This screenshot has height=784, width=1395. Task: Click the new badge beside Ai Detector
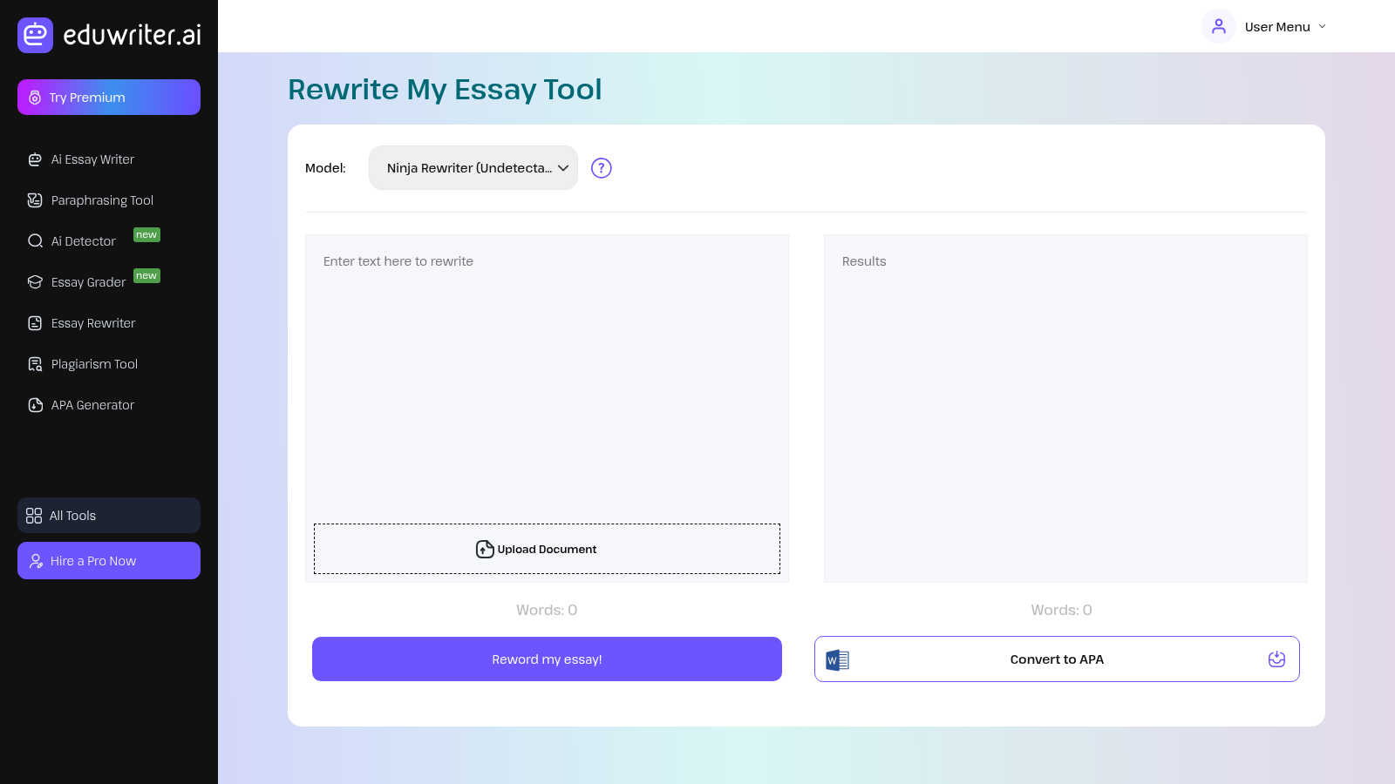[x=146, y=235]
